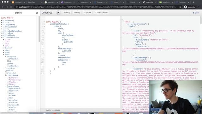Check created_at under categories
202x114 pixels.
[x=8, y=59]
